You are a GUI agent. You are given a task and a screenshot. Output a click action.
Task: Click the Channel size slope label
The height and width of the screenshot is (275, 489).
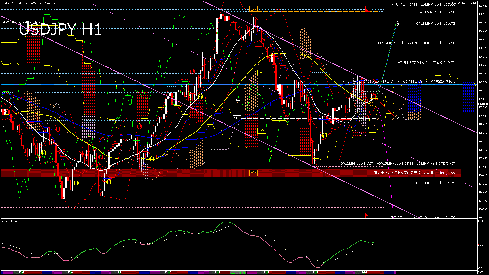coord(21,22)
